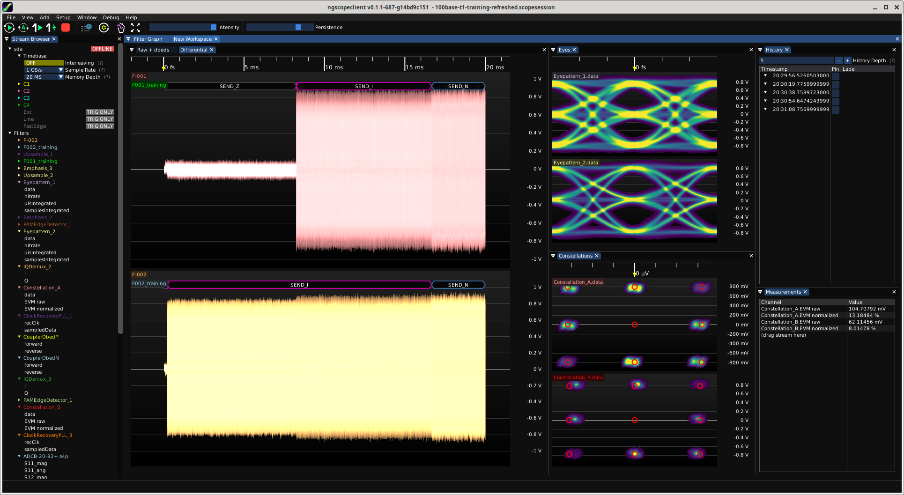
Task: Click the History Depth help question mark
Action: coord(892,60)
